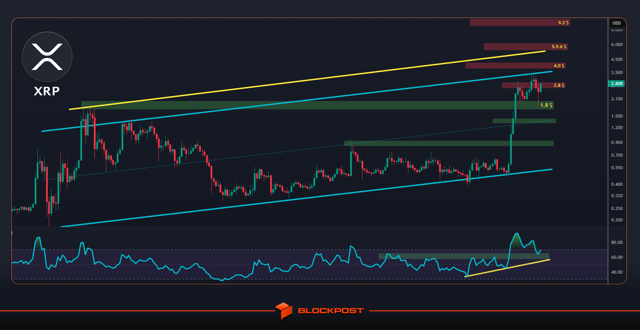Click the current price tag 2.808
The image size is (640, 330).
(x=616, y=84)
